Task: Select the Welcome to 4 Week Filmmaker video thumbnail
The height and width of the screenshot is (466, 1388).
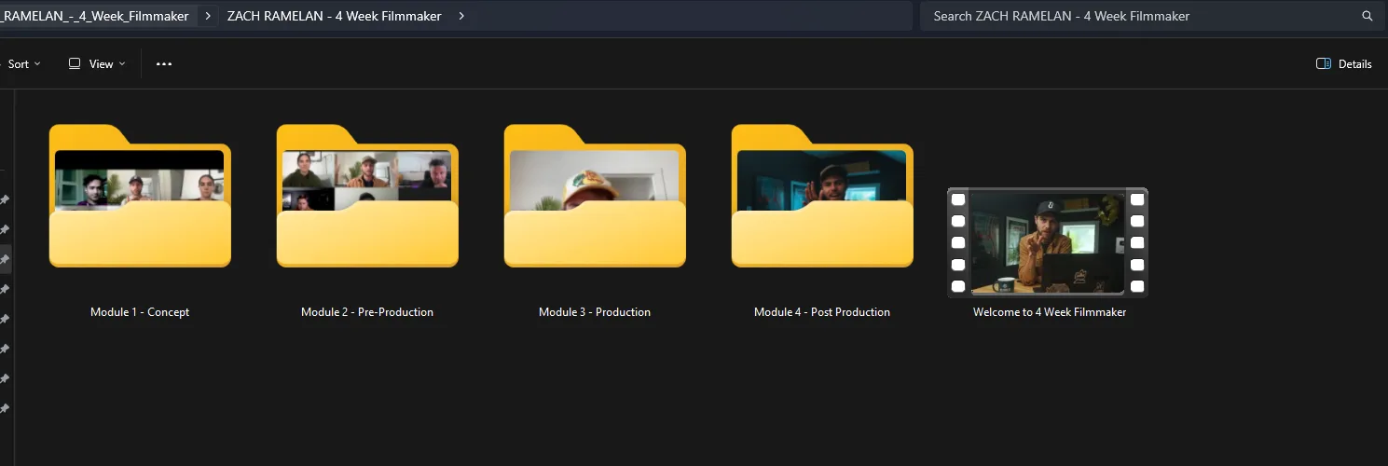Action: pyautogui.click(x=1048, y=242)
